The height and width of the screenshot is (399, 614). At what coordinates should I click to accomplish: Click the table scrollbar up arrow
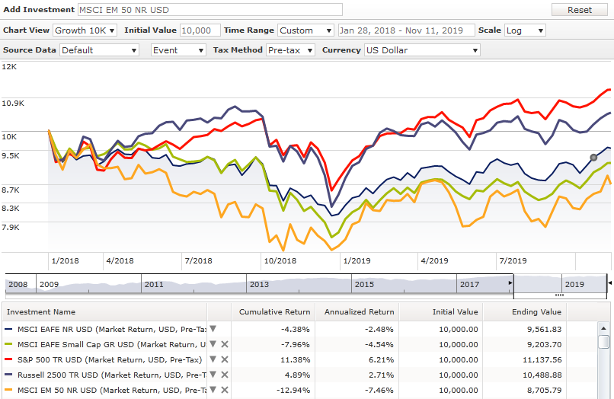(603, 328)
